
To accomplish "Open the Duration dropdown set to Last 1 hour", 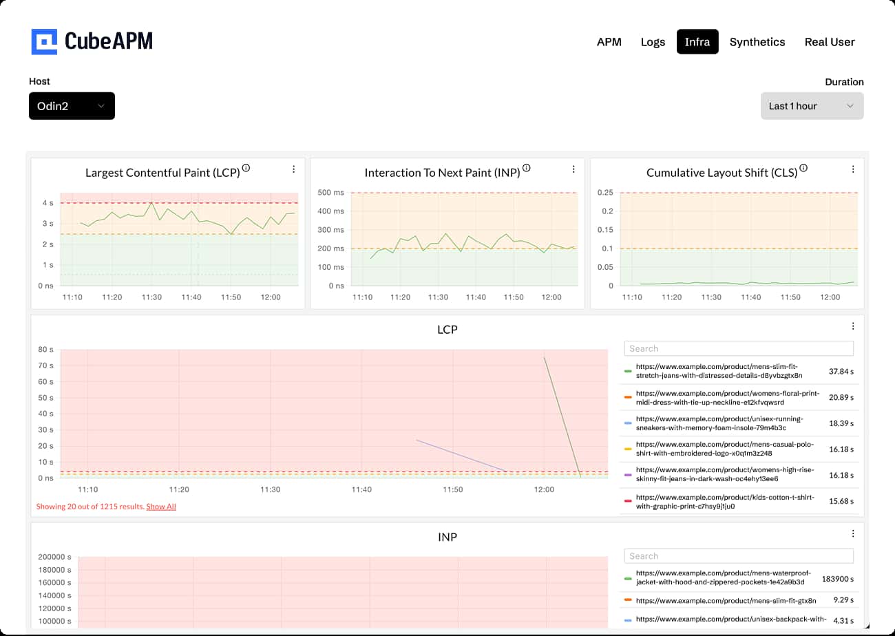I will pyautogui.click(x=812, y=105).
